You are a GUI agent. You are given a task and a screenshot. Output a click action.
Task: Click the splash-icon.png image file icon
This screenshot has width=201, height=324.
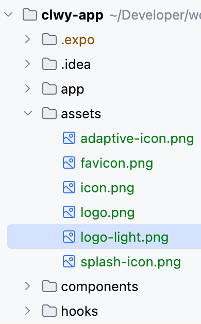69,261
